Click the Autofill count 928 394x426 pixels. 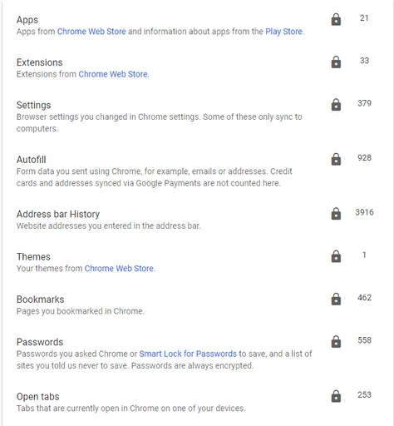click(364, 158)
